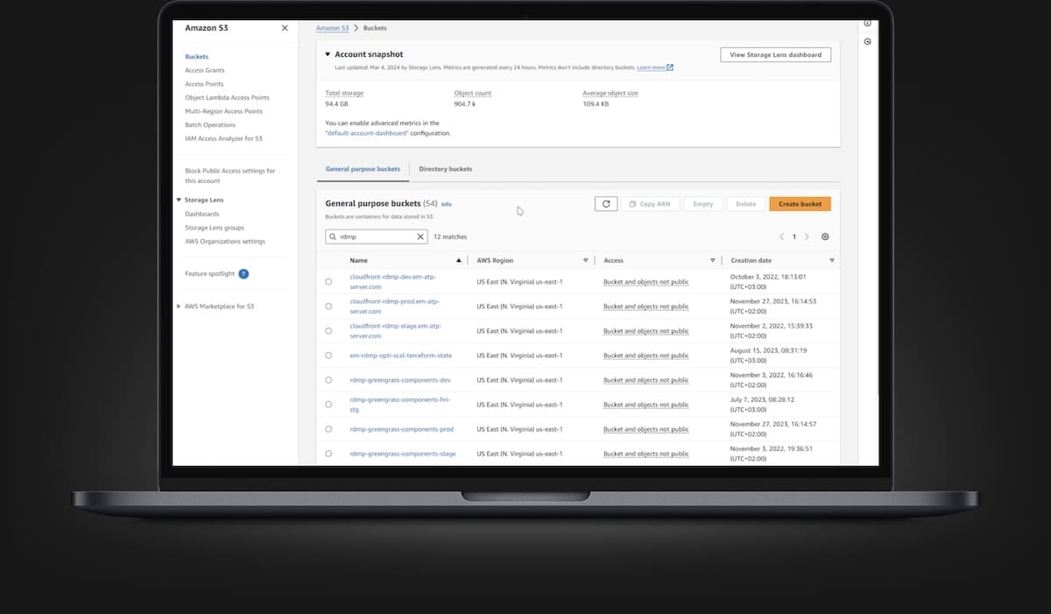Select the rdmp-greengrass-components-prod radio button
Viewport: 1051px width, 614px height.
coord(328,428)
